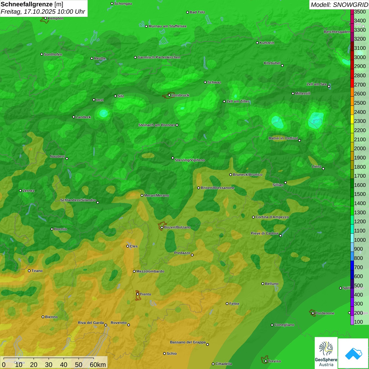Click the Cittadella label

(224, 364)
